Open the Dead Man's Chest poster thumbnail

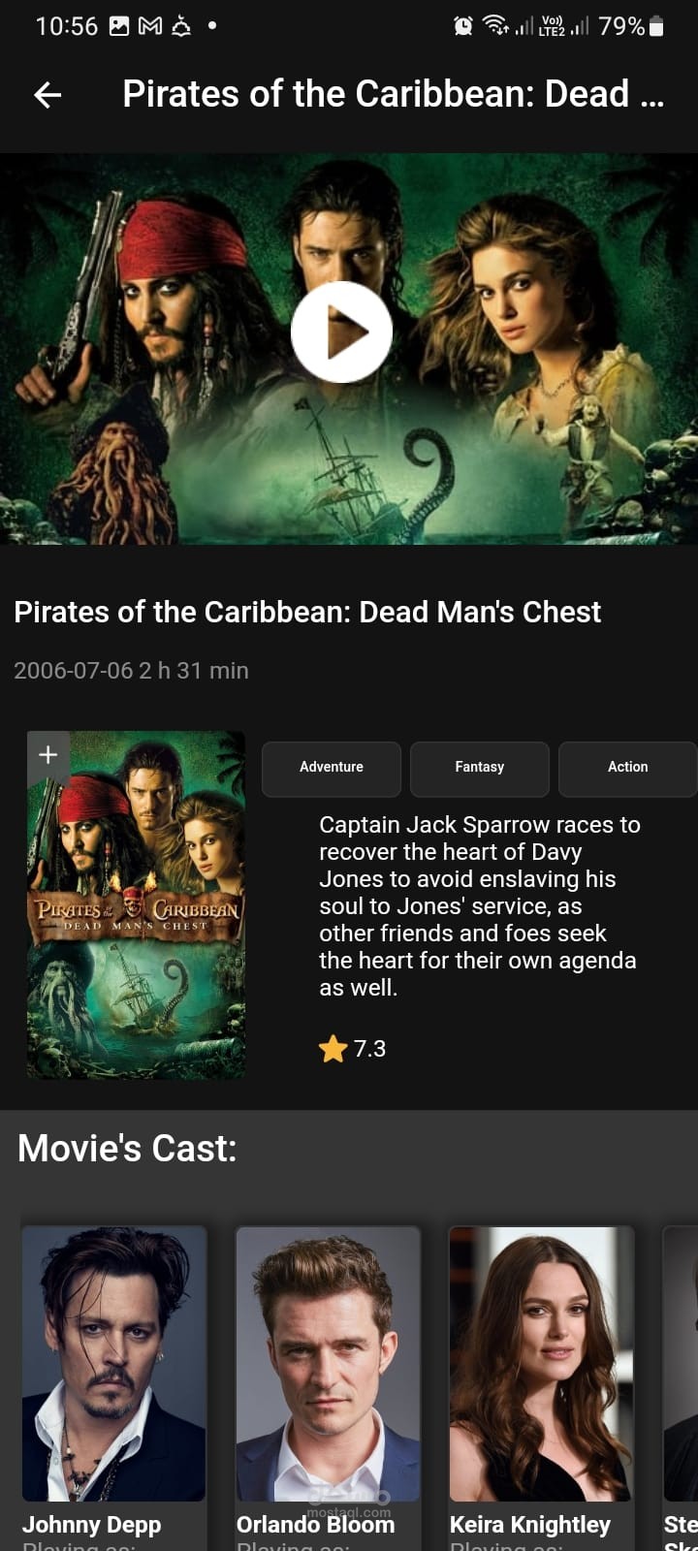[136, 904]
